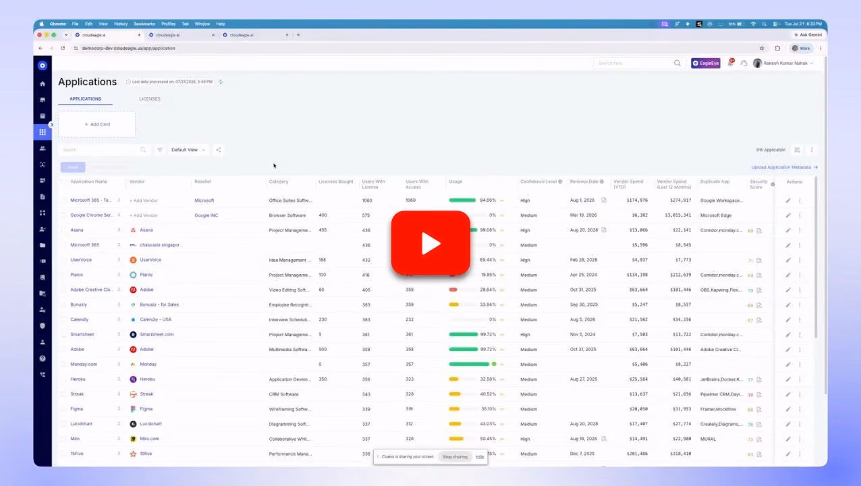Click Add Vendor in Microsoft 365 - Te... row
This screenshot has height=486, width=861.
[x=144, y=200]
